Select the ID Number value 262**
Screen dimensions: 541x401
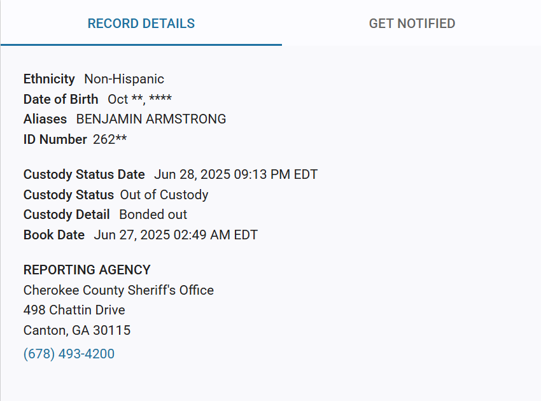click(109, 139)
